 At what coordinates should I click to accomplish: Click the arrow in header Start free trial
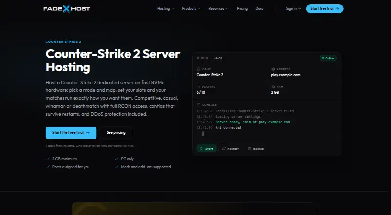(x=337, y=8)
